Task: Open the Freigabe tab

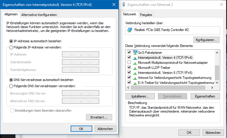Action: click(146, 15)
